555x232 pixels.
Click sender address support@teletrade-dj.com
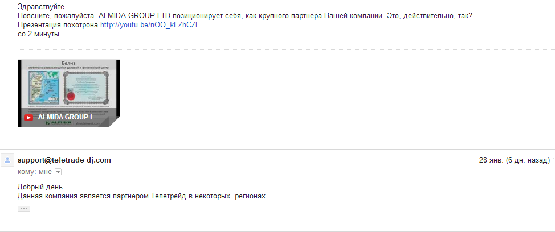click(x=64, y=160)
